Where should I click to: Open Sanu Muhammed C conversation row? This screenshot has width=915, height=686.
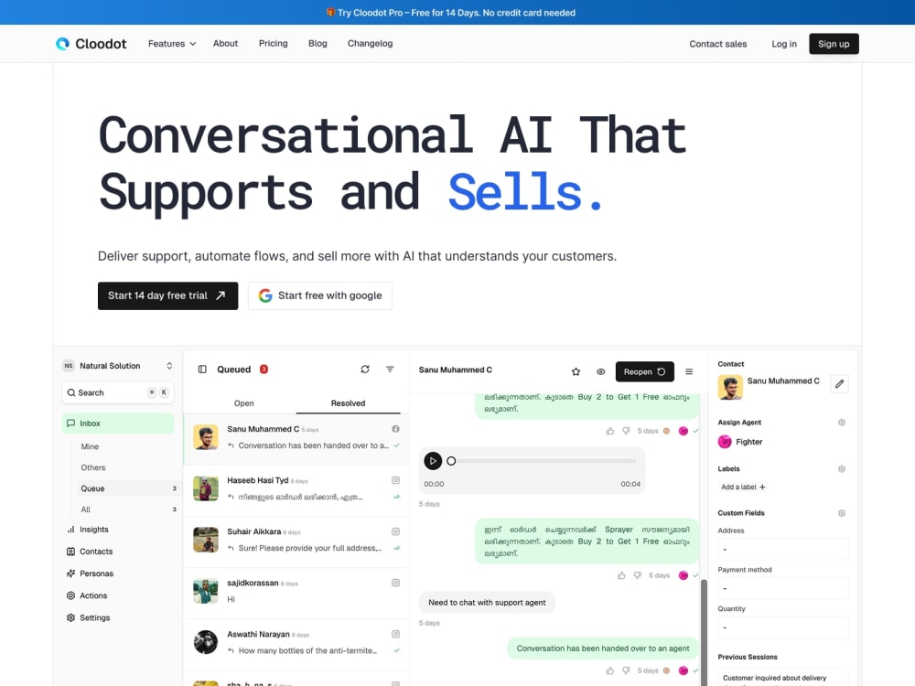pyautogui.click(x=296, y=439)
